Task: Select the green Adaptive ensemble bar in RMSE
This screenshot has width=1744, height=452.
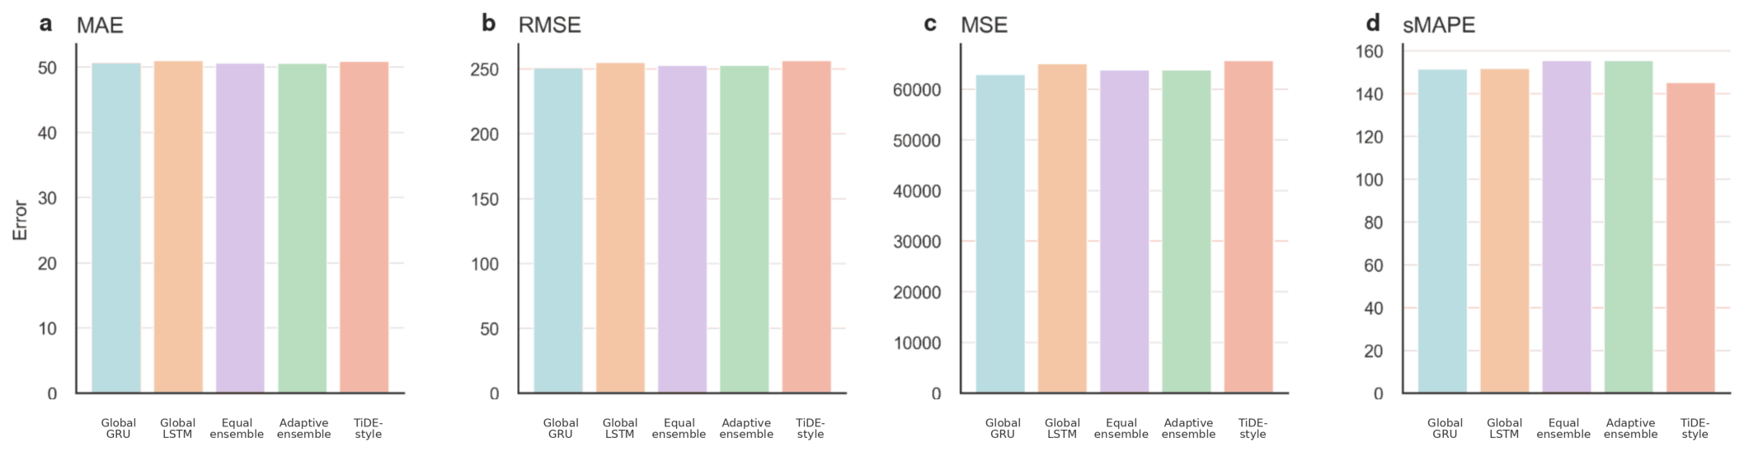Action: pyautogui.click(x=745, y=229)
